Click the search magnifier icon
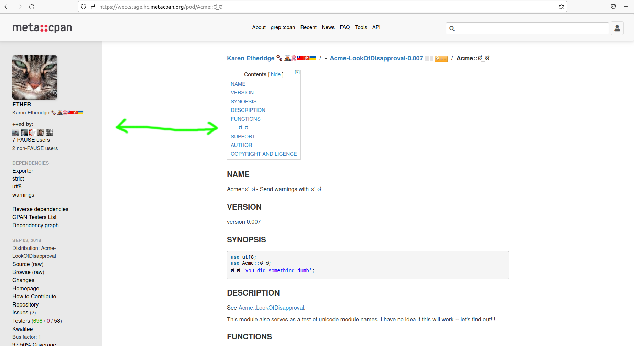Viewport: 634px width, 346px height. pos(452,28)
